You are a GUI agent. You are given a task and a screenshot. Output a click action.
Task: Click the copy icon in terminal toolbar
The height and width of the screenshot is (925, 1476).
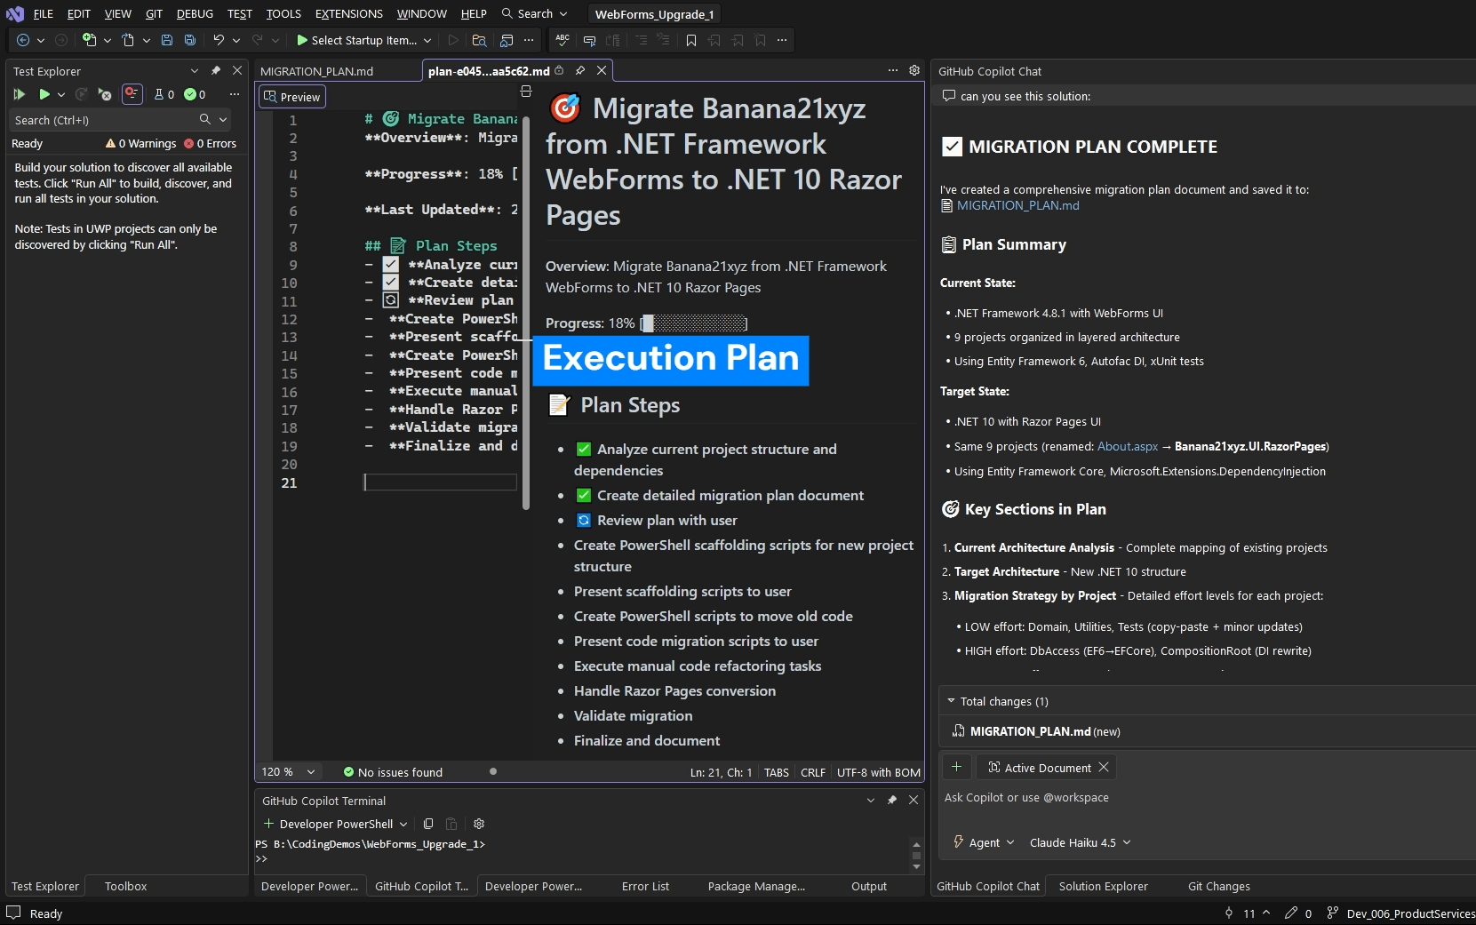(428, 824)
